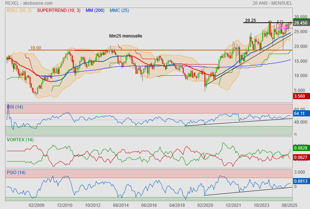Open the PGO (14) indicator title
Screen dimensions: 310x209
(16, 173)
